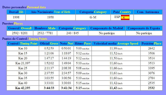
Task: Click the Km 40 row label
Action: coord(23,83)
